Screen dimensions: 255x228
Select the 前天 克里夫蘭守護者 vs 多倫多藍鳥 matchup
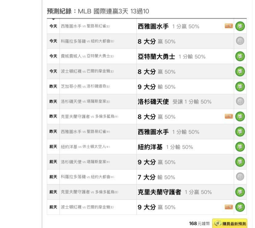coord(89,192)
